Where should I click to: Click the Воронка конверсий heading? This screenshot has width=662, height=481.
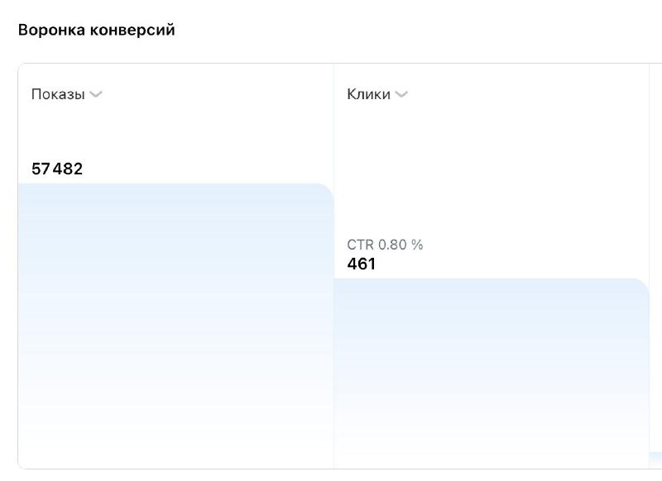[96, 29]
